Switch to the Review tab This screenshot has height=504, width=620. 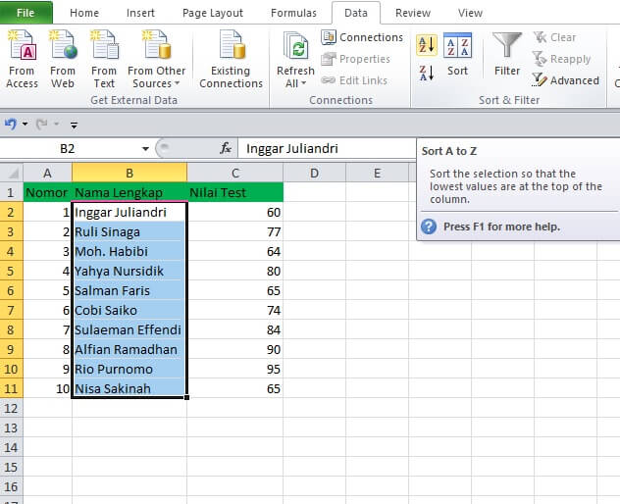(413, 13)
